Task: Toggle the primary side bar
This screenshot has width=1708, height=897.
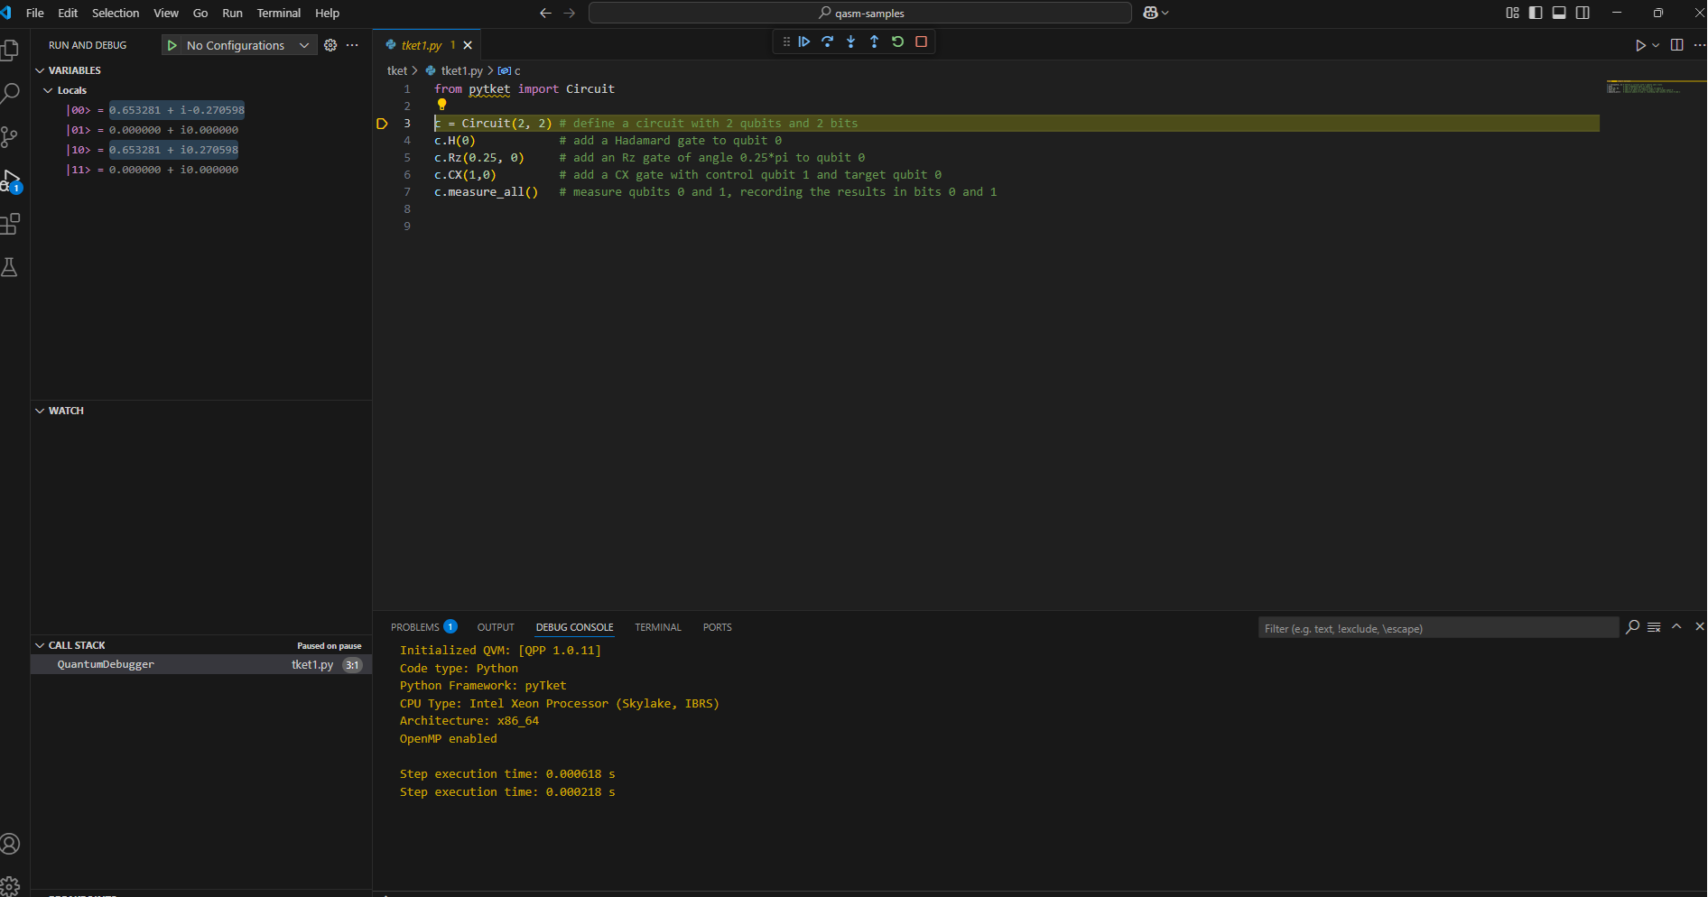Action: (1536, 13)
